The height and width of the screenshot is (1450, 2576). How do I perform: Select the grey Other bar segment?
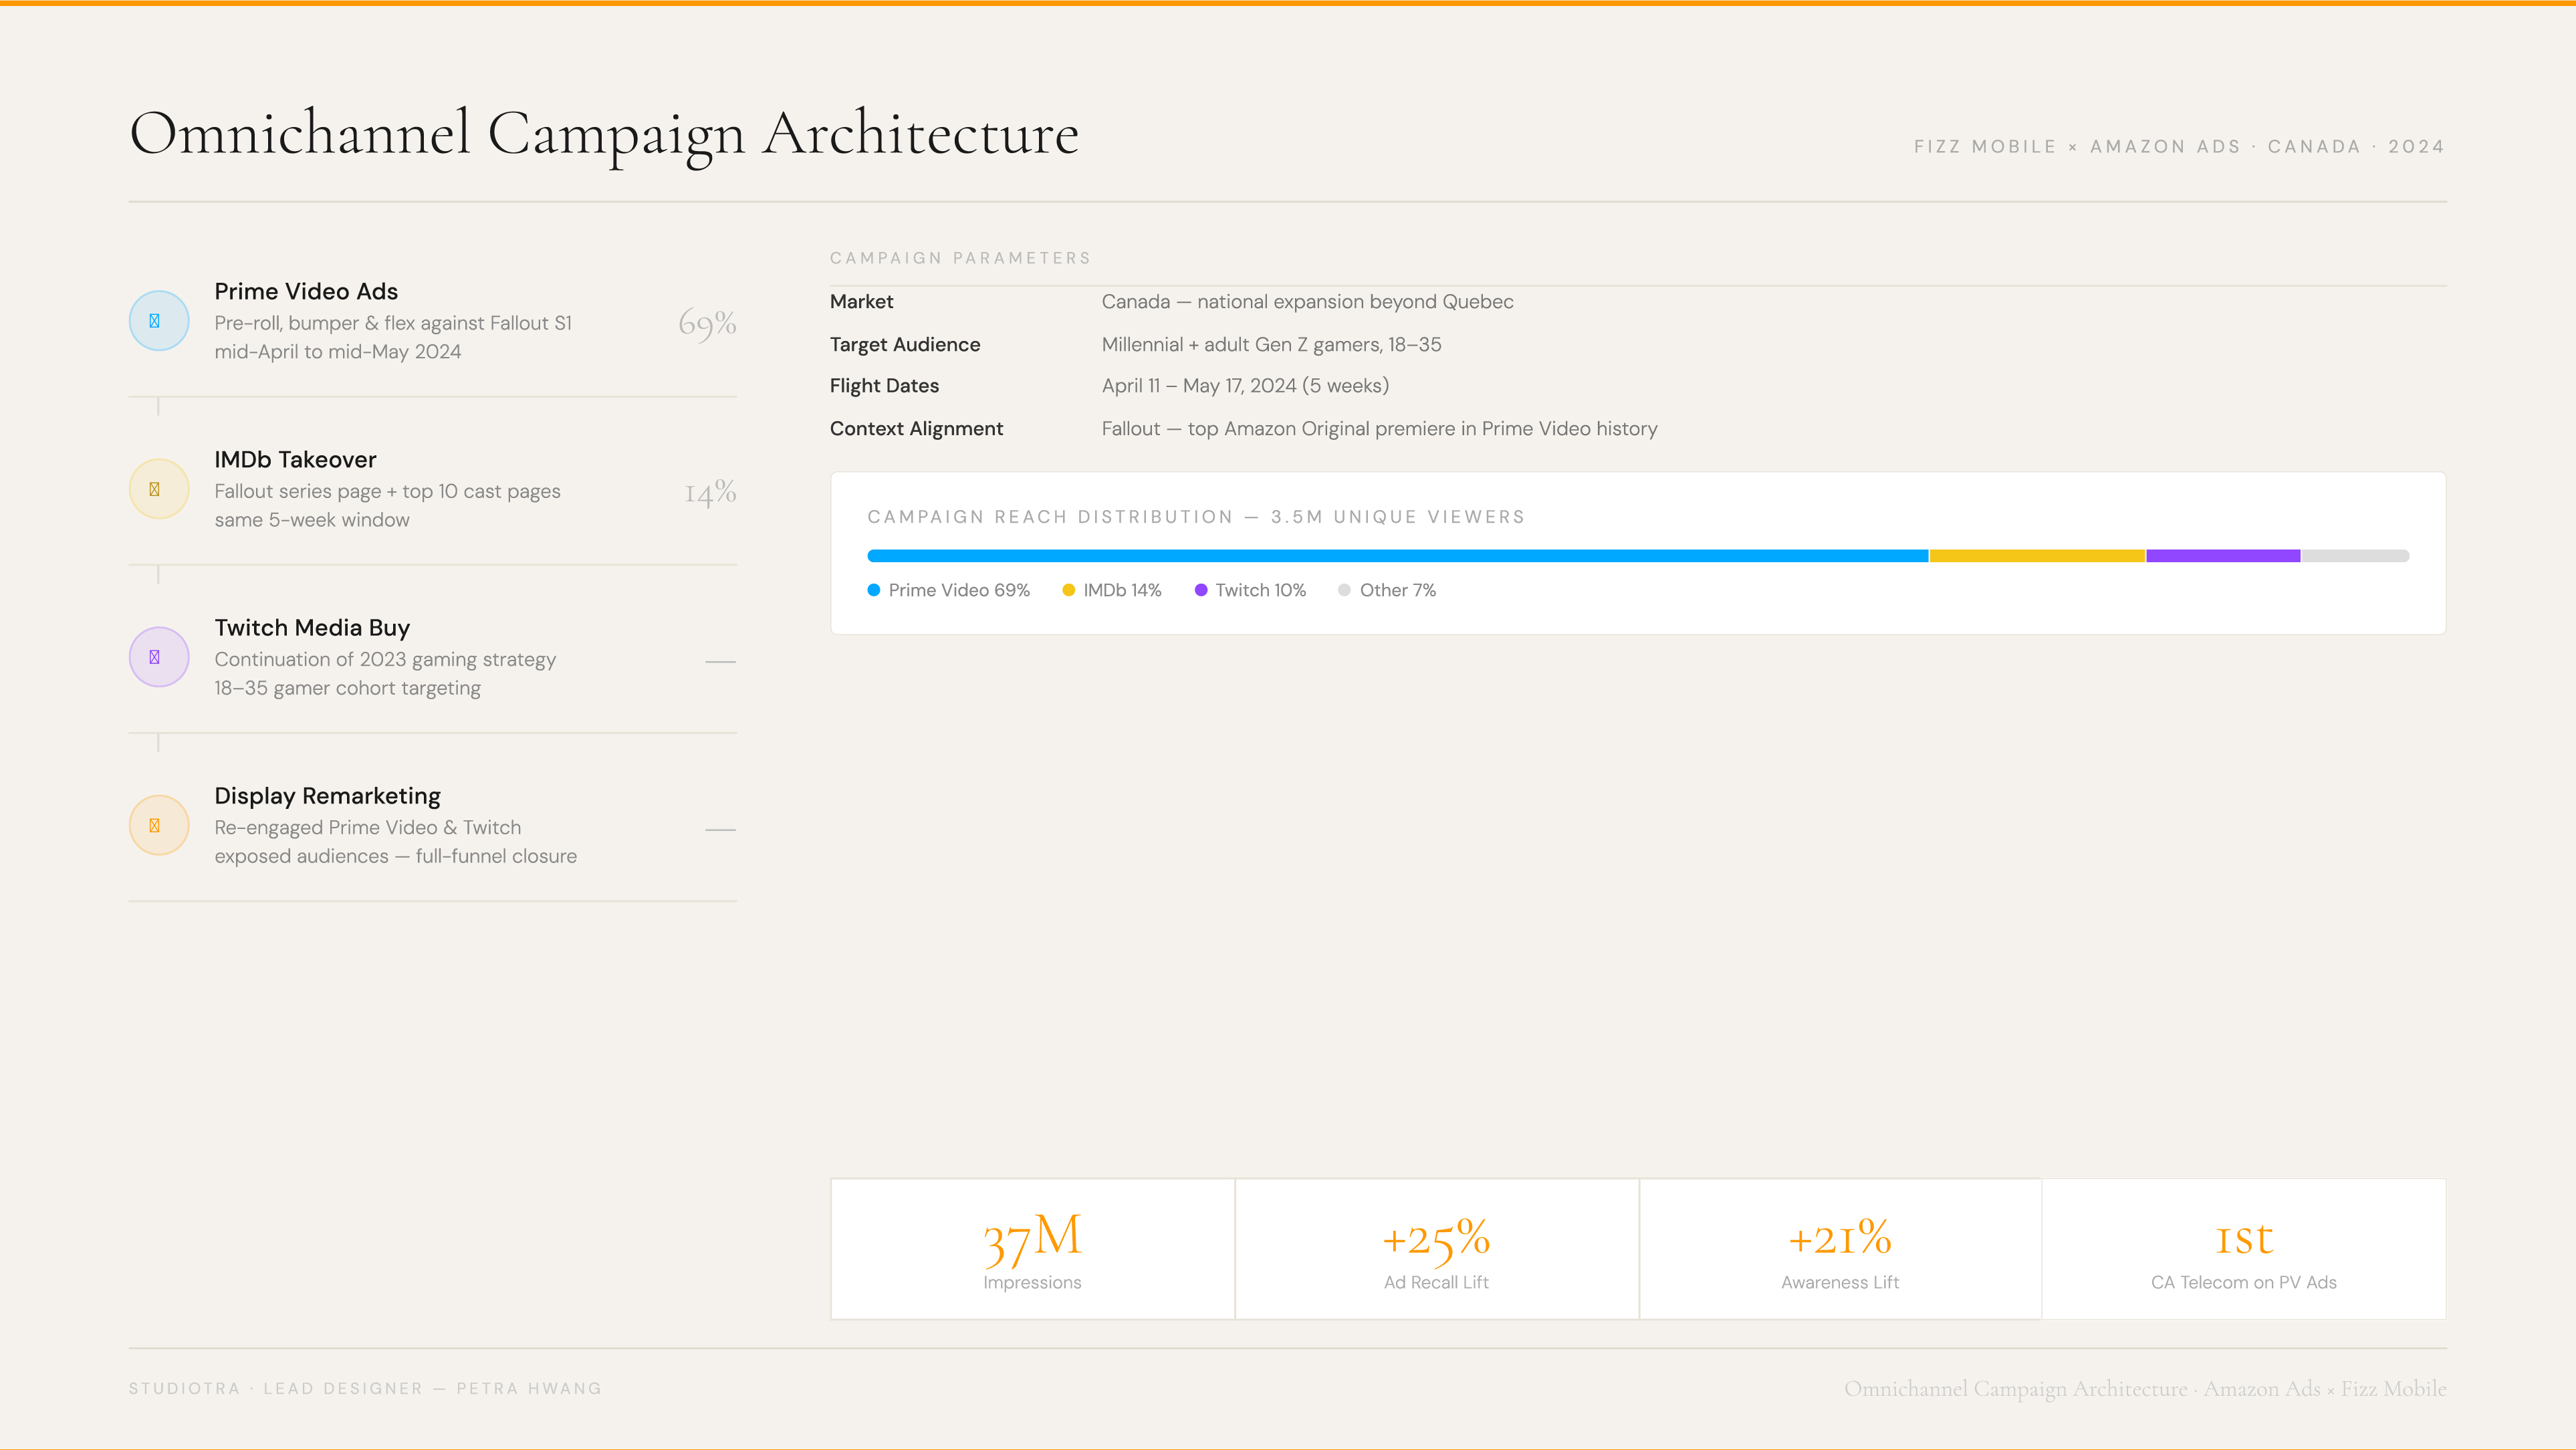click(2355, 556)
